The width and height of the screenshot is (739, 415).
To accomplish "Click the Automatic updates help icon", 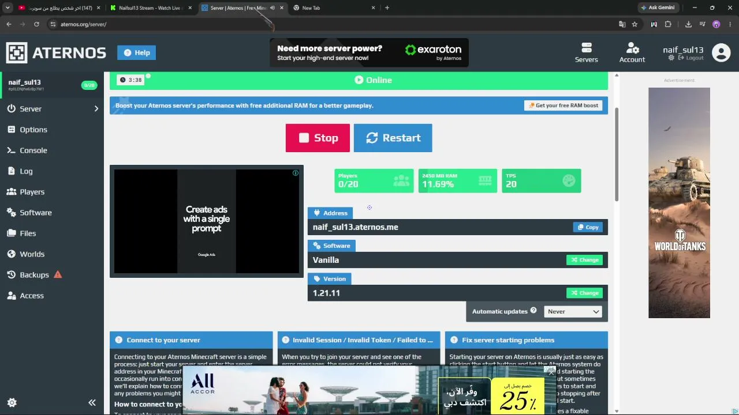I will tap(533, 311).
